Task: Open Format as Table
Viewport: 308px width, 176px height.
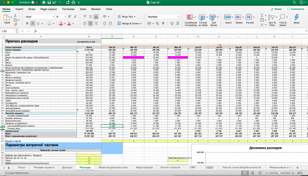Action: click(x=203, y=20)
